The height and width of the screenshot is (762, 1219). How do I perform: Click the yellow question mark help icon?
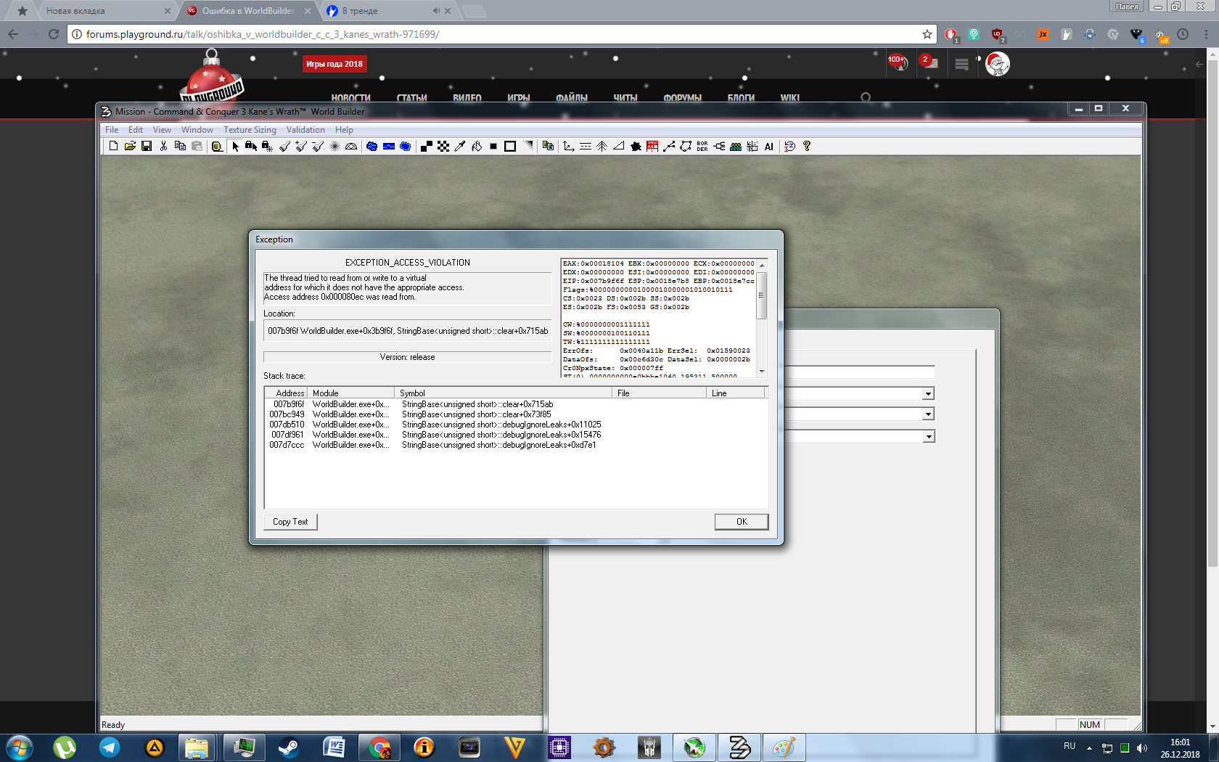coord(806,147)
